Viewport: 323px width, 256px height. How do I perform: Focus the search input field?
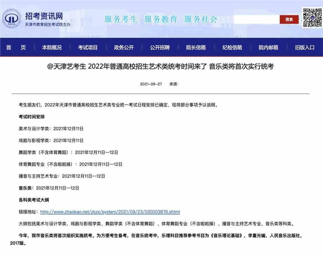point(256,20)
